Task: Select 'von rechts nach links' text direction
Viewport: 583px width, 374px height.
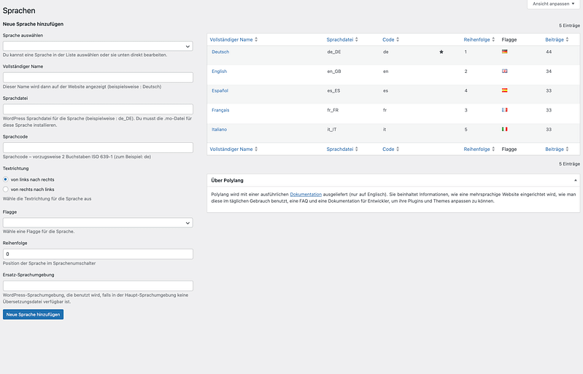Action: (7, 189)
